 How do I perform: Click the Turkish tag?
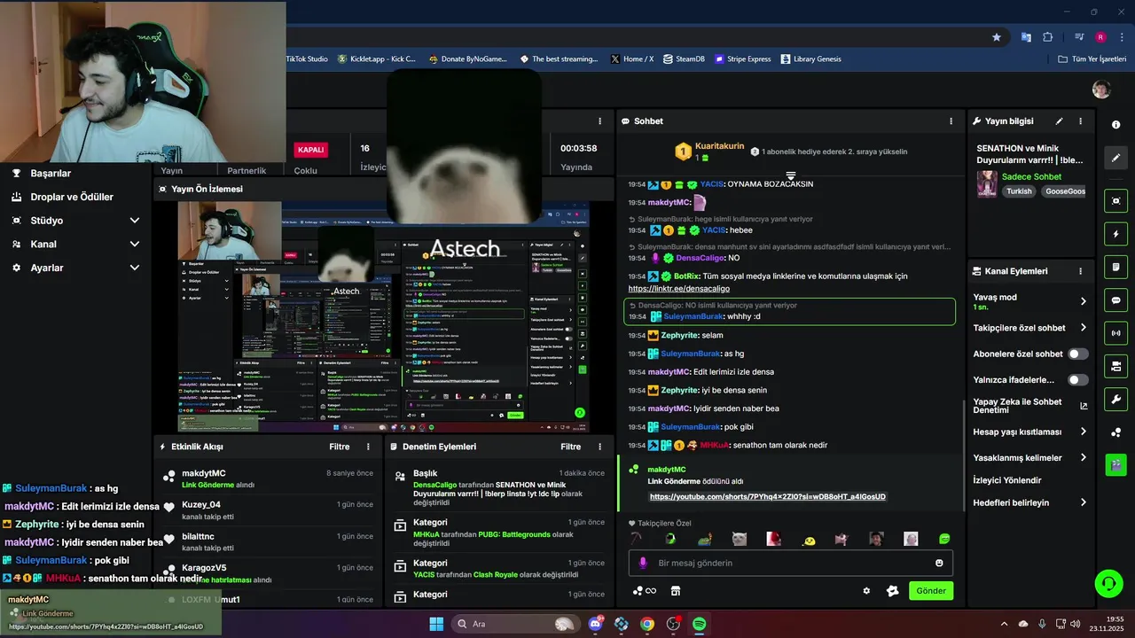click(x=1019, y=191)
